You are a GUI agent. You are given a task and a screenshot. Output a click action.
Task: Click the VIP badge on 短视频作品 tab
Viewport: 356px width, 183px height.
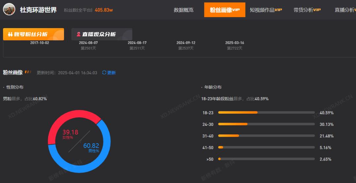click(279, 10)
